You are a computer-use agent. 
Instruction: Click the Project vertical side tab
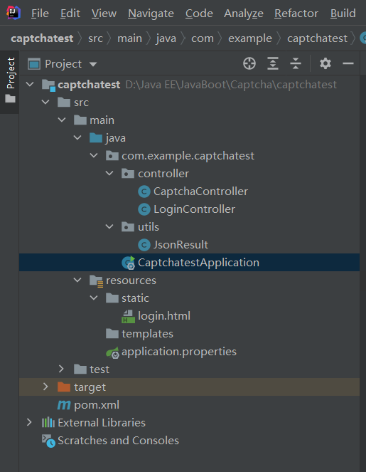(10, 73)
